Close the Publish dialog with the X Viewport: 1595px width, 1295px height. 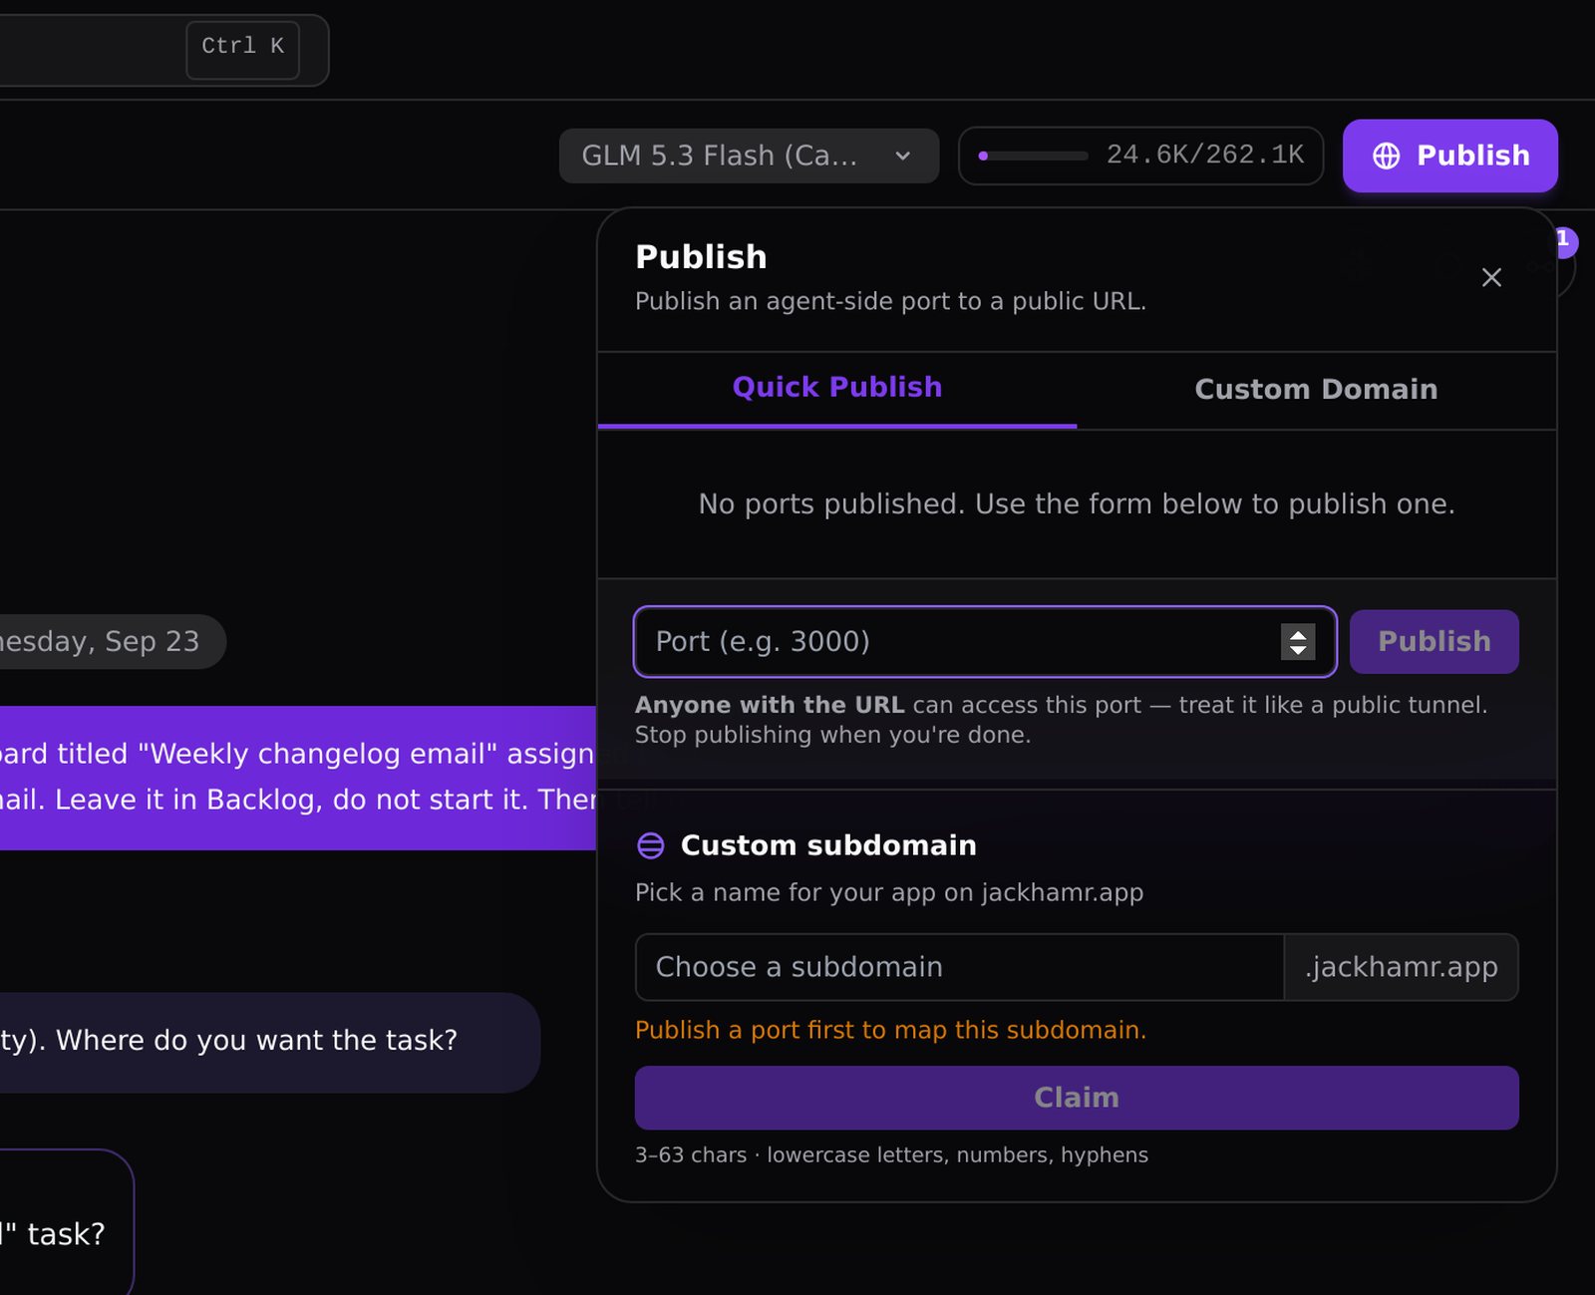tap(1491, 277)
